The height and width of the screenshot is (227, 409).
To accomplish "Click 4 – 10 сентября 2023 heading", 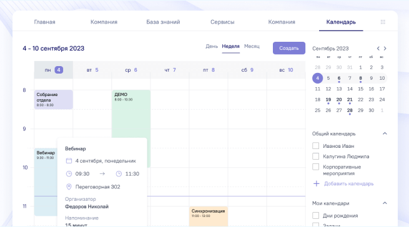I will click(x=54, y=49).
